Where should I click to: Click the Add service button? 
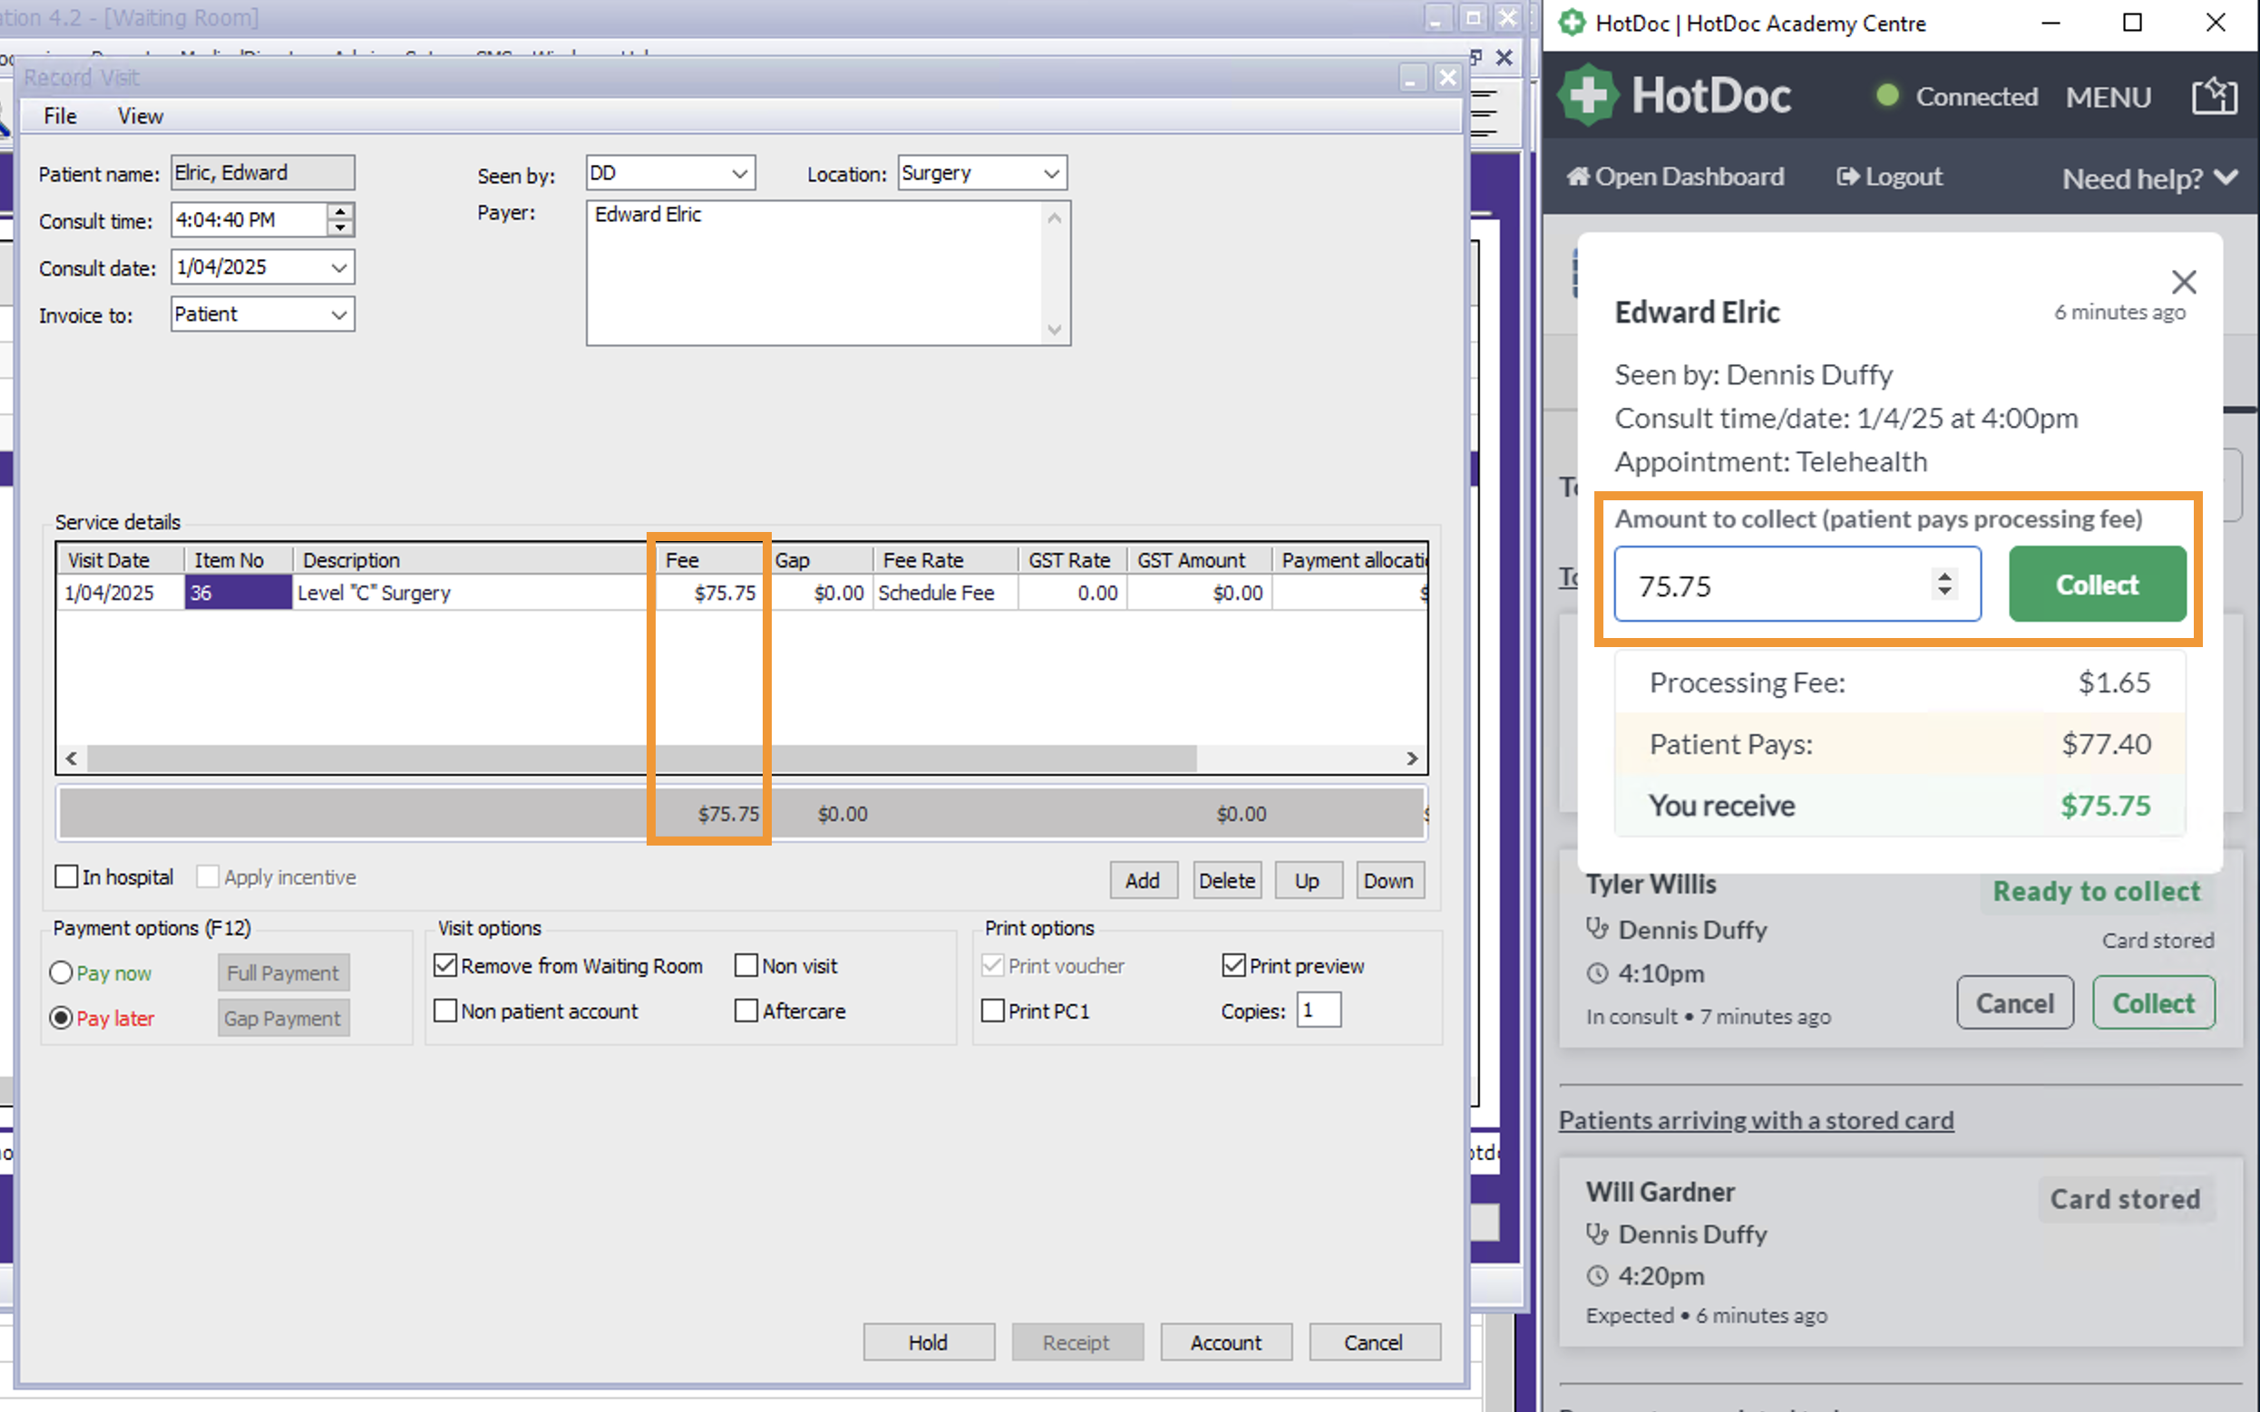(x=1143, y=881)
